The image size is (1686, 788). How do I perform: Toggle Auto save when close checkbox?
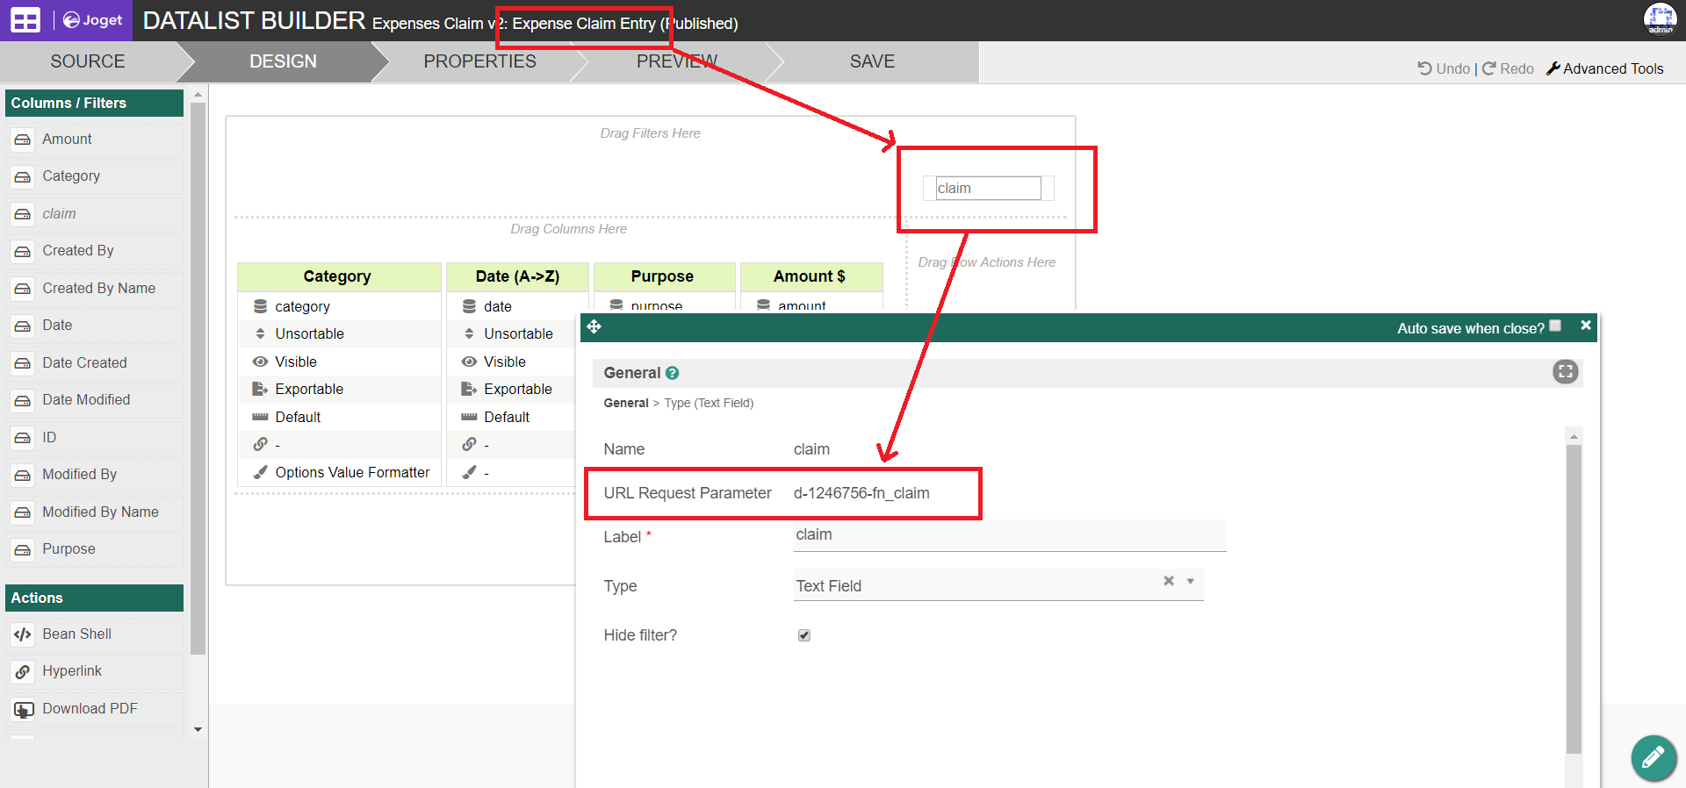pos(1555,326)
